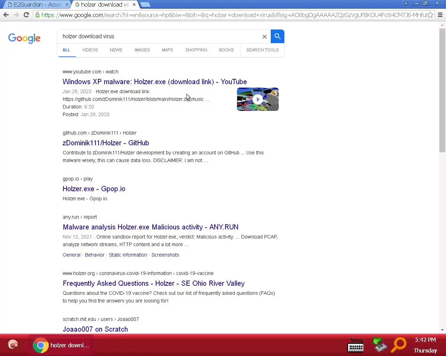446x356 pixels.
Task: Switch to the SHOPPING search tab
Action: coord(196,50)
